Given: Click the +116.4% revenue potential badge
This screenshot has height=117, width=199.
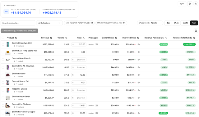Looking at the screenshot, I should 163,113.
